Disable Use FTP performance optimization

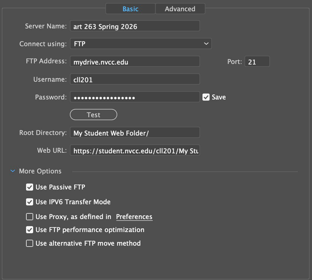tap(30, 230)
